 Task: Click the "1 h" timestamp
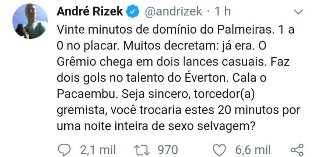[223, 12]
